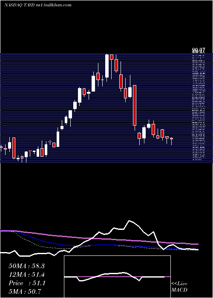The image size is (213, 298).
Task: Click inside the MACD inset panel
Action: coord(117,277)
